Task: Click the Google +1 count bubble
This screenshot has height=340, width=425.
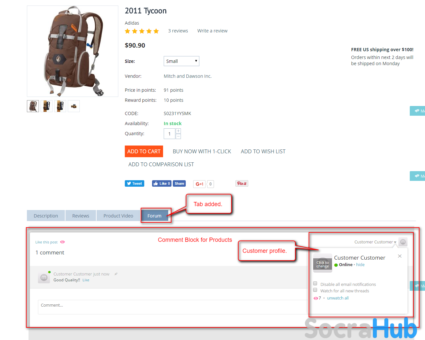Action: 210,184
